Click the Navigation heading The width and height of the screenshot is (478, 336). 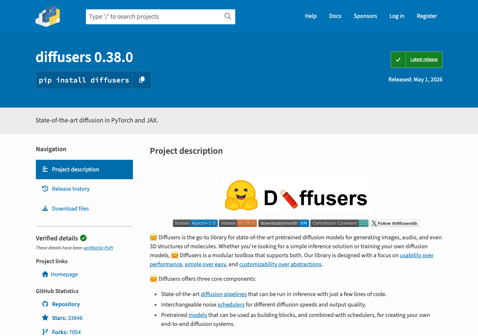(51, 149)
